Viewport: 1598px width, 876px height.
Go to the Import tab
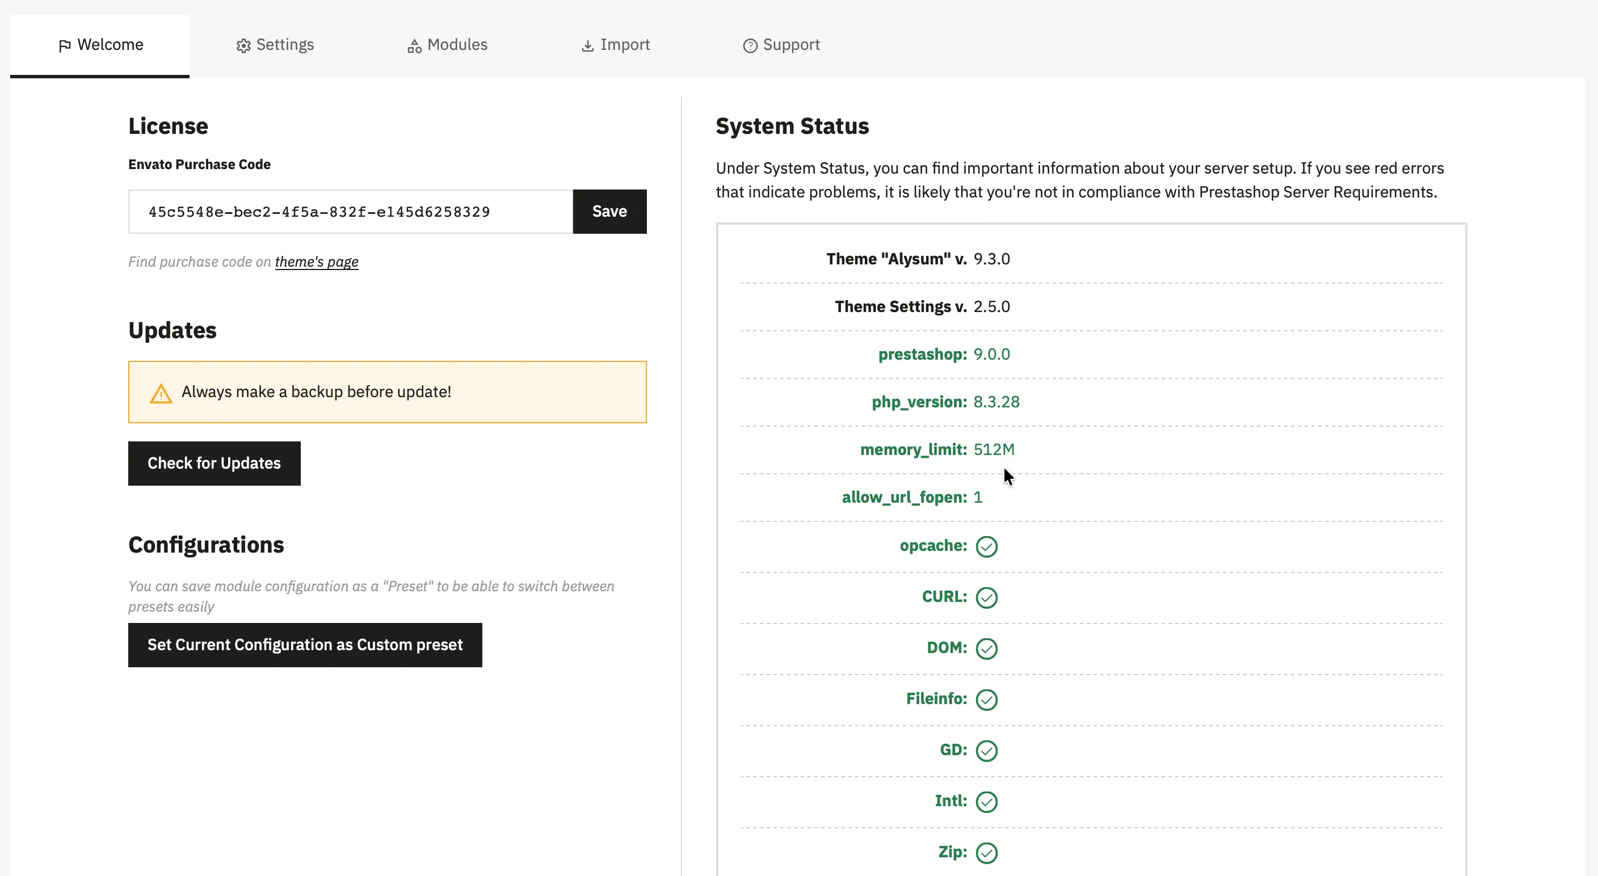point(615,45)
